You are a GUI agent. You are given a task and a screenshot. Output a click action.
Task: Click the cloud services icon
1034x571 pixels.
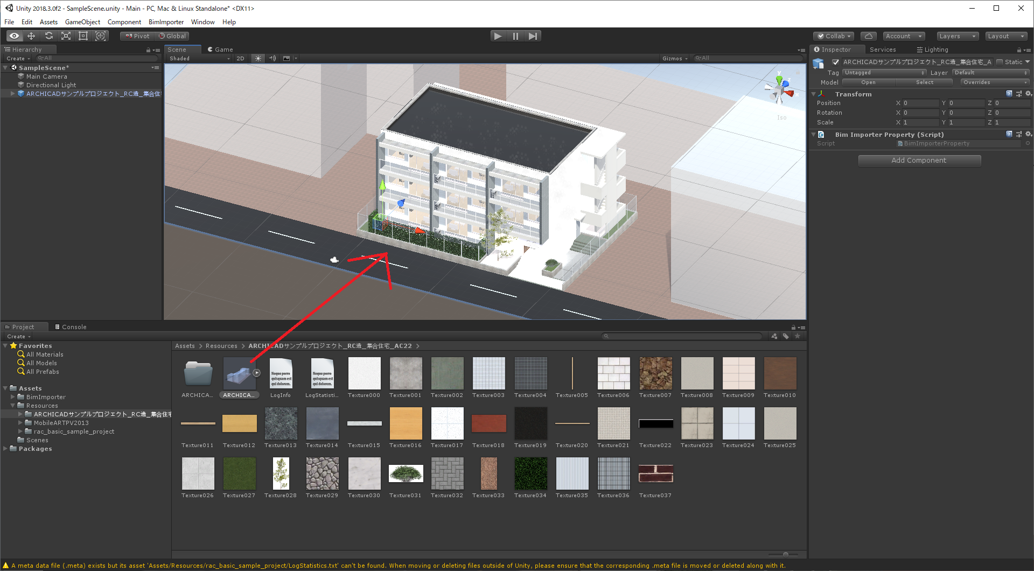pyautogui.click(x=869, y=36)
